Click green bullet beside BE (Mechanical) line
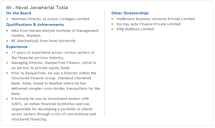This screenshot has height=128, width=215. click(7, 41)
